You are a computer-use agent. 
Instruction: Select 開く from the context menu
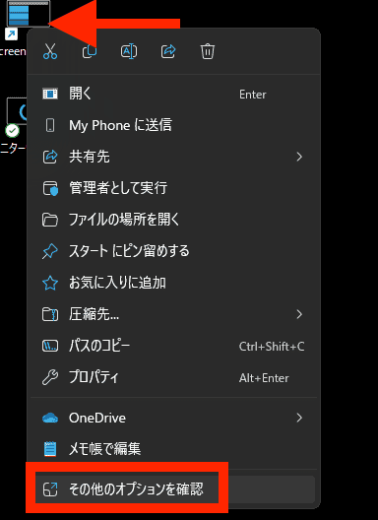click(x=174, y=94)
